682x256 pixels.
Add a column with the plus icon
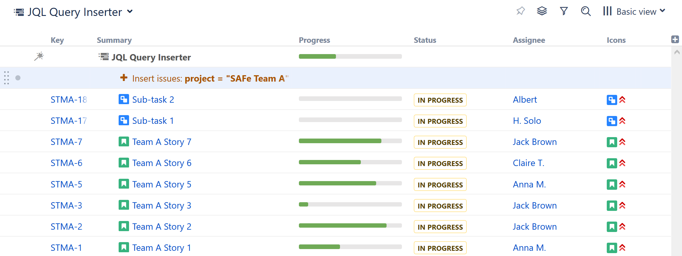(675, 39)
